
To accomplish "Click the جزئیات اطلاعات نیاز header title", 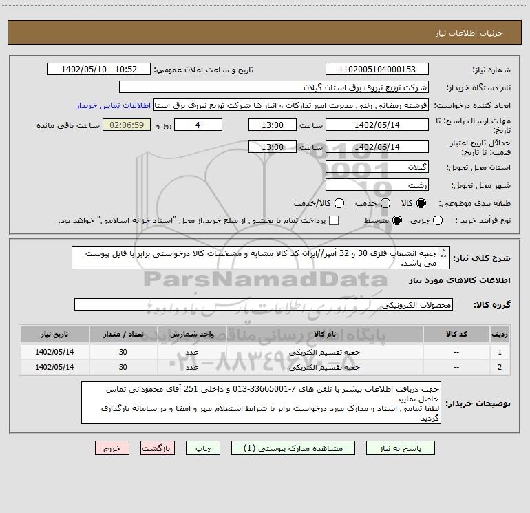I will tap(469, 33).
